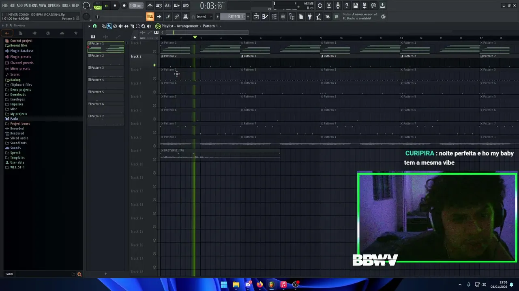Open the project picker copy icon

click(301, 17)
